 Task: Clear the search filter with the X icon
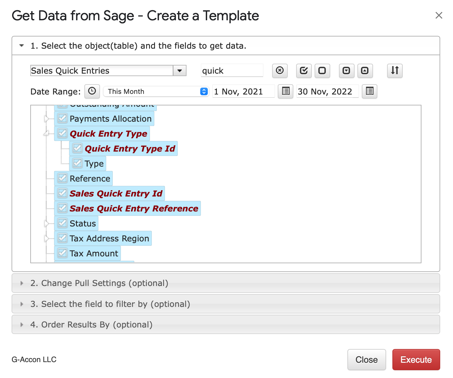pyautogui.click(x=280, y=70)
